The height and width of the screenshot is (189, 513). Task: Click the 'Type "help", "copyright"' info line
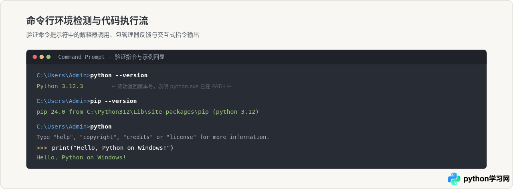pos(153,137)
